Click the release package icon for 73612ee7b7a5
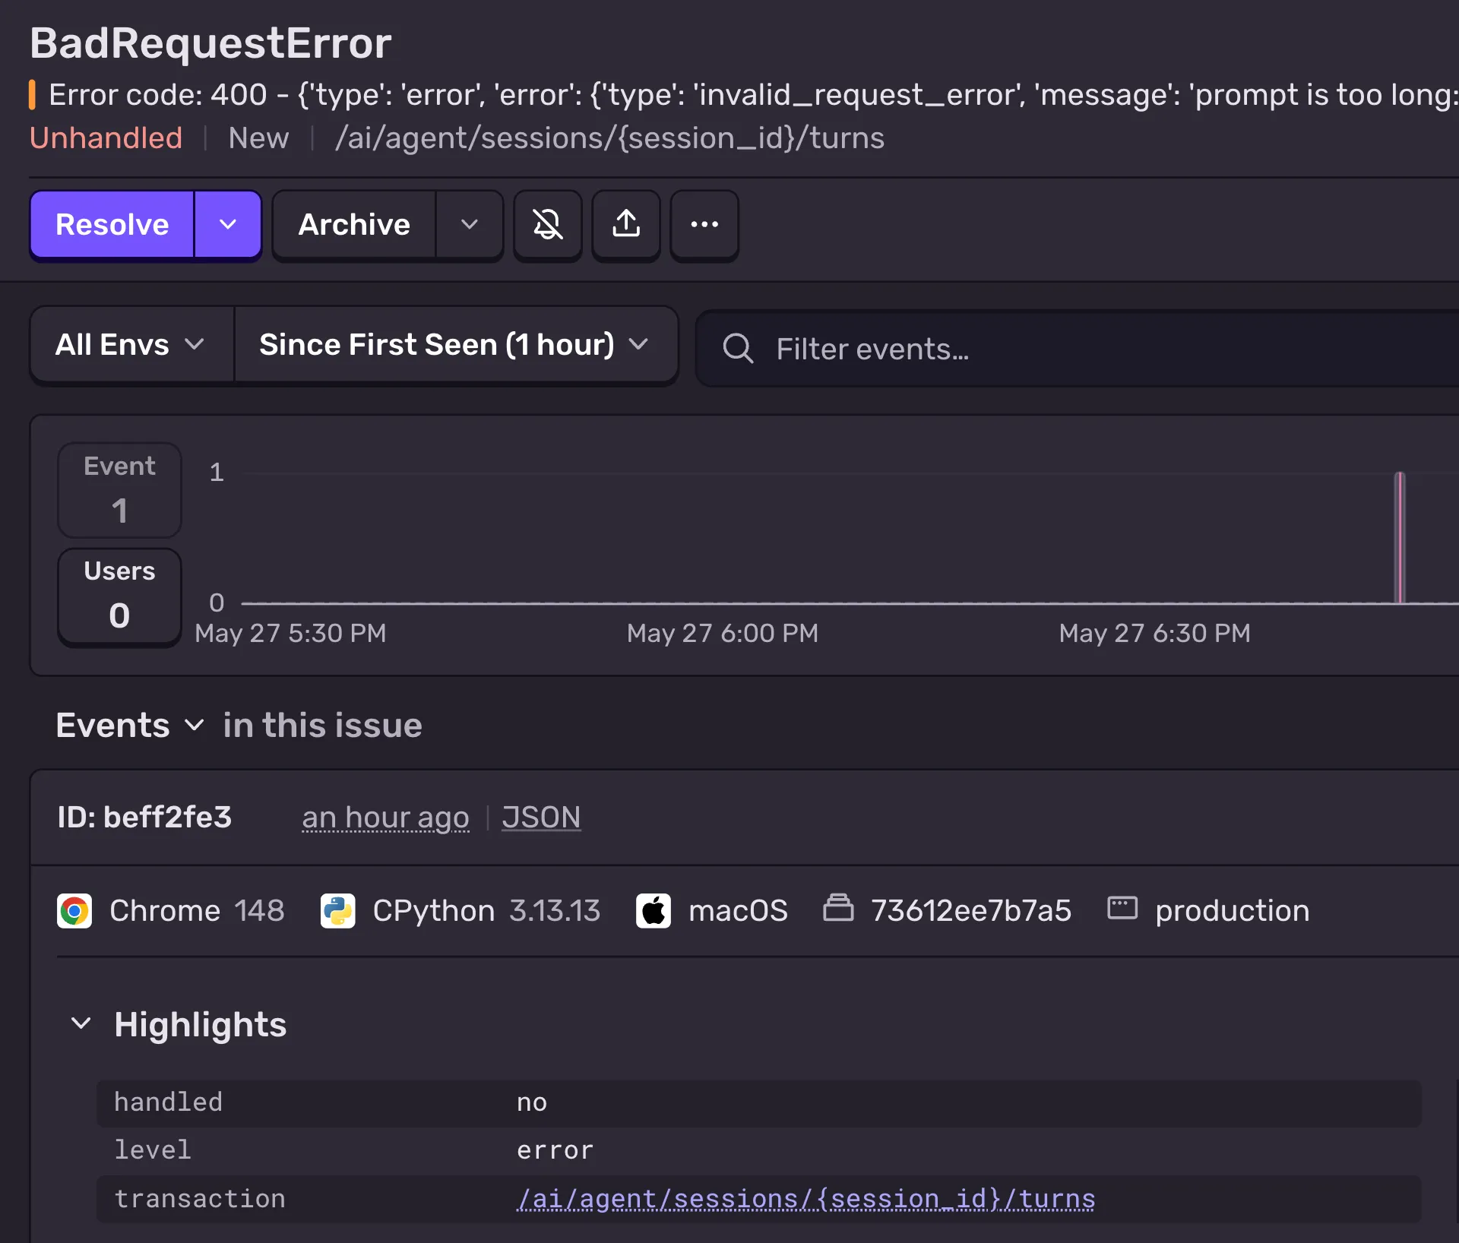Viewport: 1459px width, 1243px height. pyautogui.click(x=838, y=908)
